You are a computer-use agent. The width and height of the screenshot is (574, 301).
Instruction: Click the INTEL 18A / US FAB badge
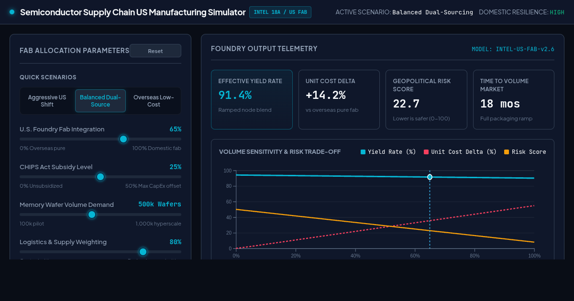click(280, 12)
